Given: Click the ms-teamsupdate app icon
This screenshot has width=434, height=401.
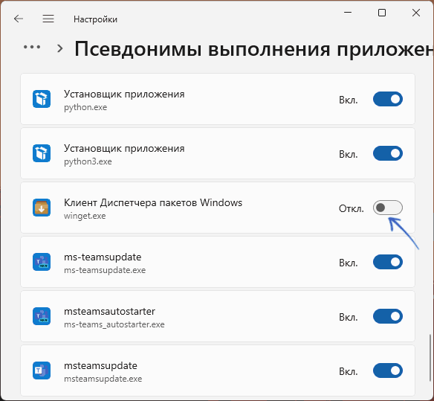Looking at the screenshot, I should tap(42, 262).
